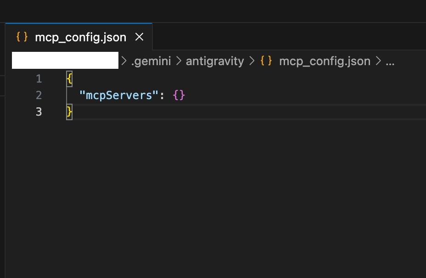Image resolution: width=426 pixels, height=278 pixels.
Task: Select line number 1 in the gutter
Action: 39,79
